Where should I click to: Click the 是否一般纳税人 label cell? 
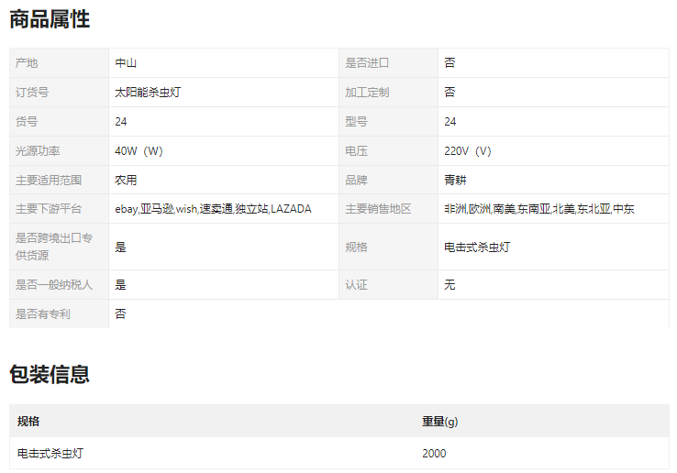(54, 285)
